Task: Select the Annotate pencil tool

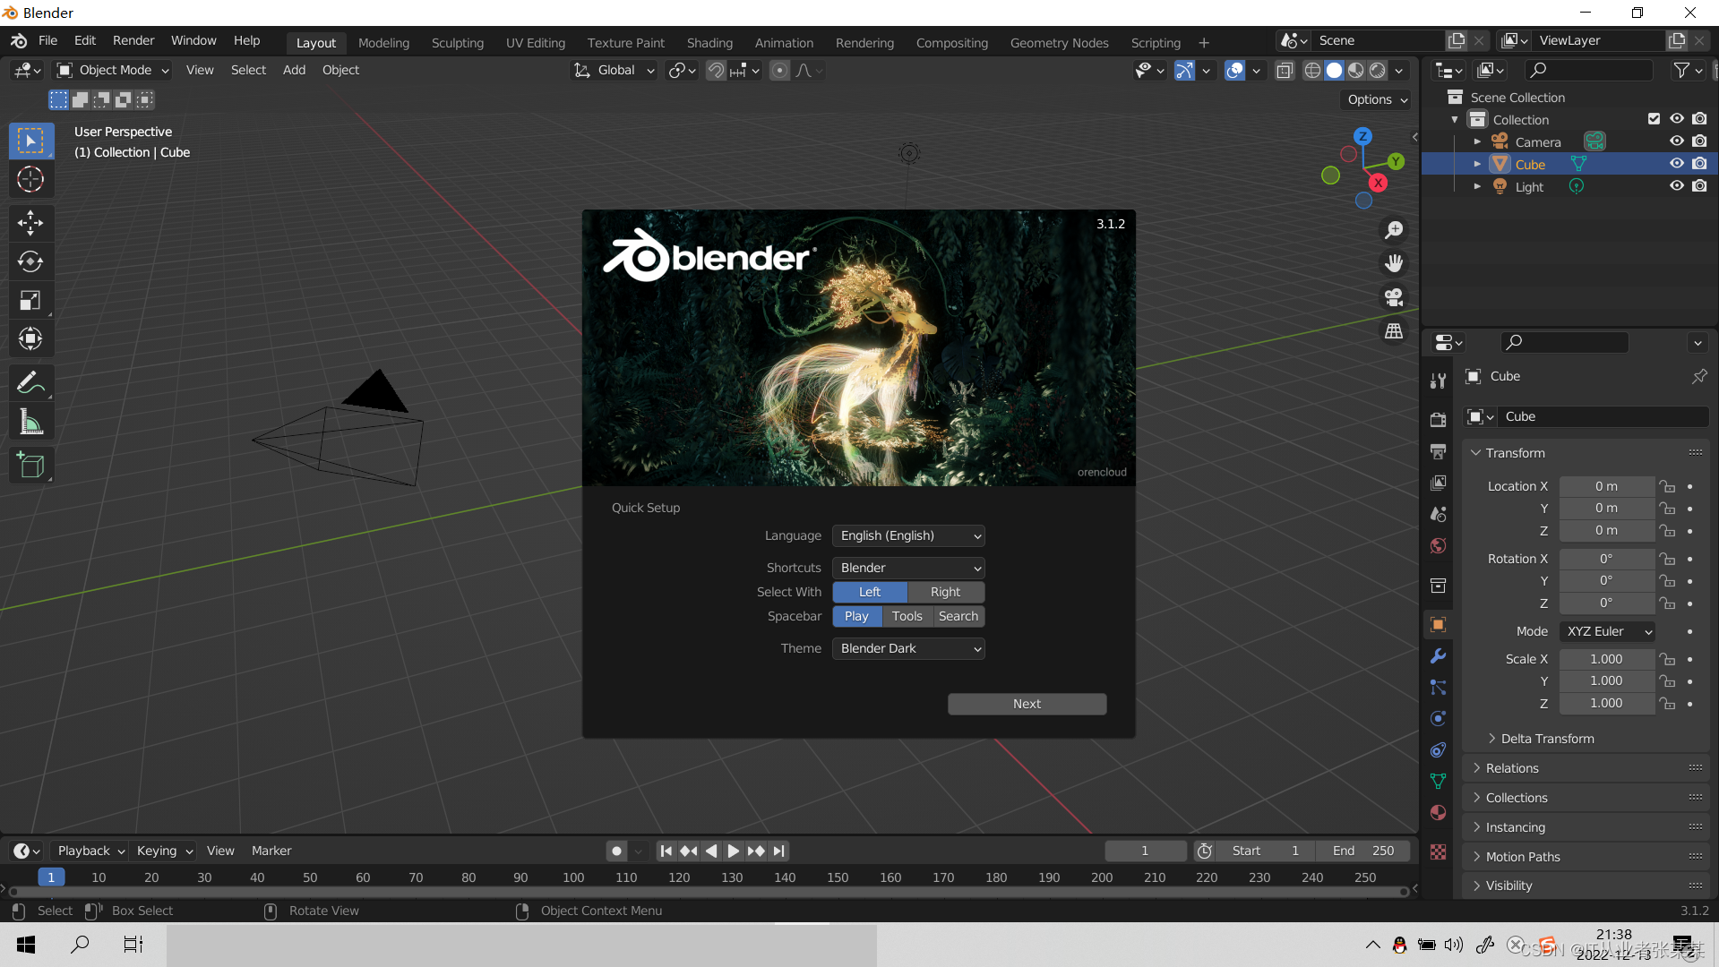Action: pyautogui.click(x=30, y=382)
